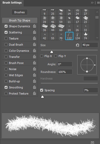Enable Noise checkbox
The image size is (100, 144).
pyautogui.click(x=6, y=69)
